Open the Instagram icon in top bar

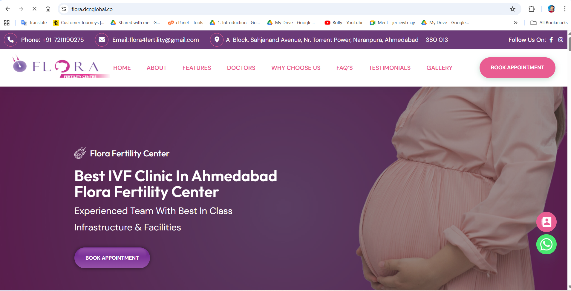(x=561, y=40)
